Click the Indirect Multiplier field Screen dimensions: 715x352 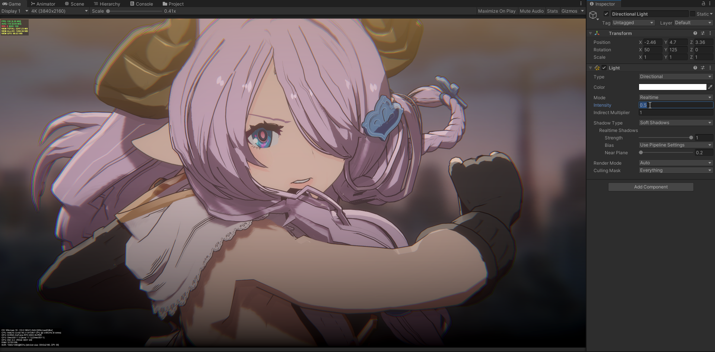(676, 113)
